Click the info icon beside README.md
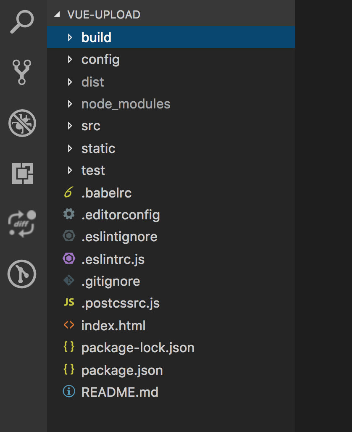352x432 pixels. coord(68,392)
